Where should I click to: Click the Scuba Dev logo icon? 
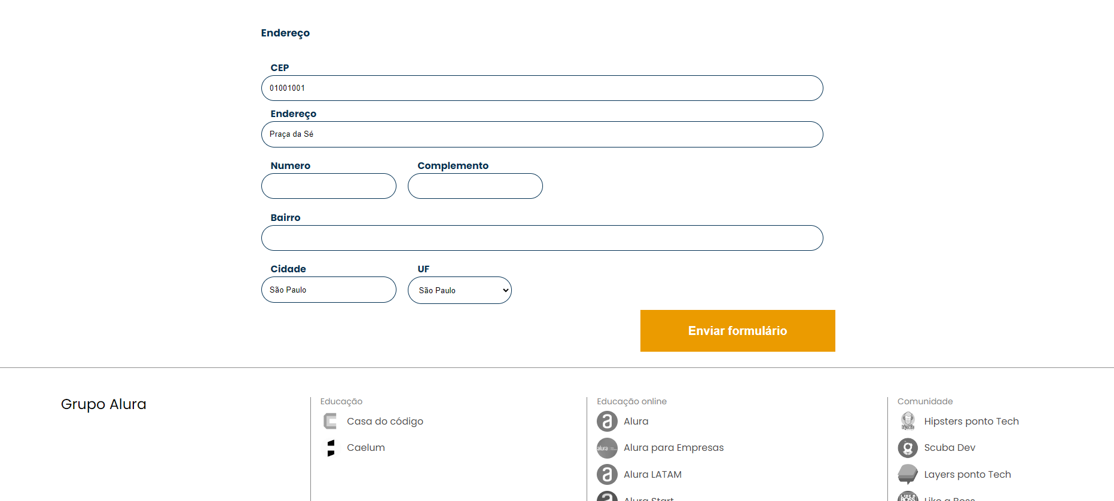[x=908, y=448]
